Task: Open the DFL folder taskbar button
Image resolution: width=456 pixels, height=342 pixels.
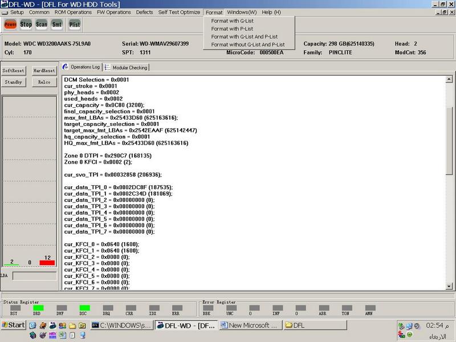Action: coord(315,325)
